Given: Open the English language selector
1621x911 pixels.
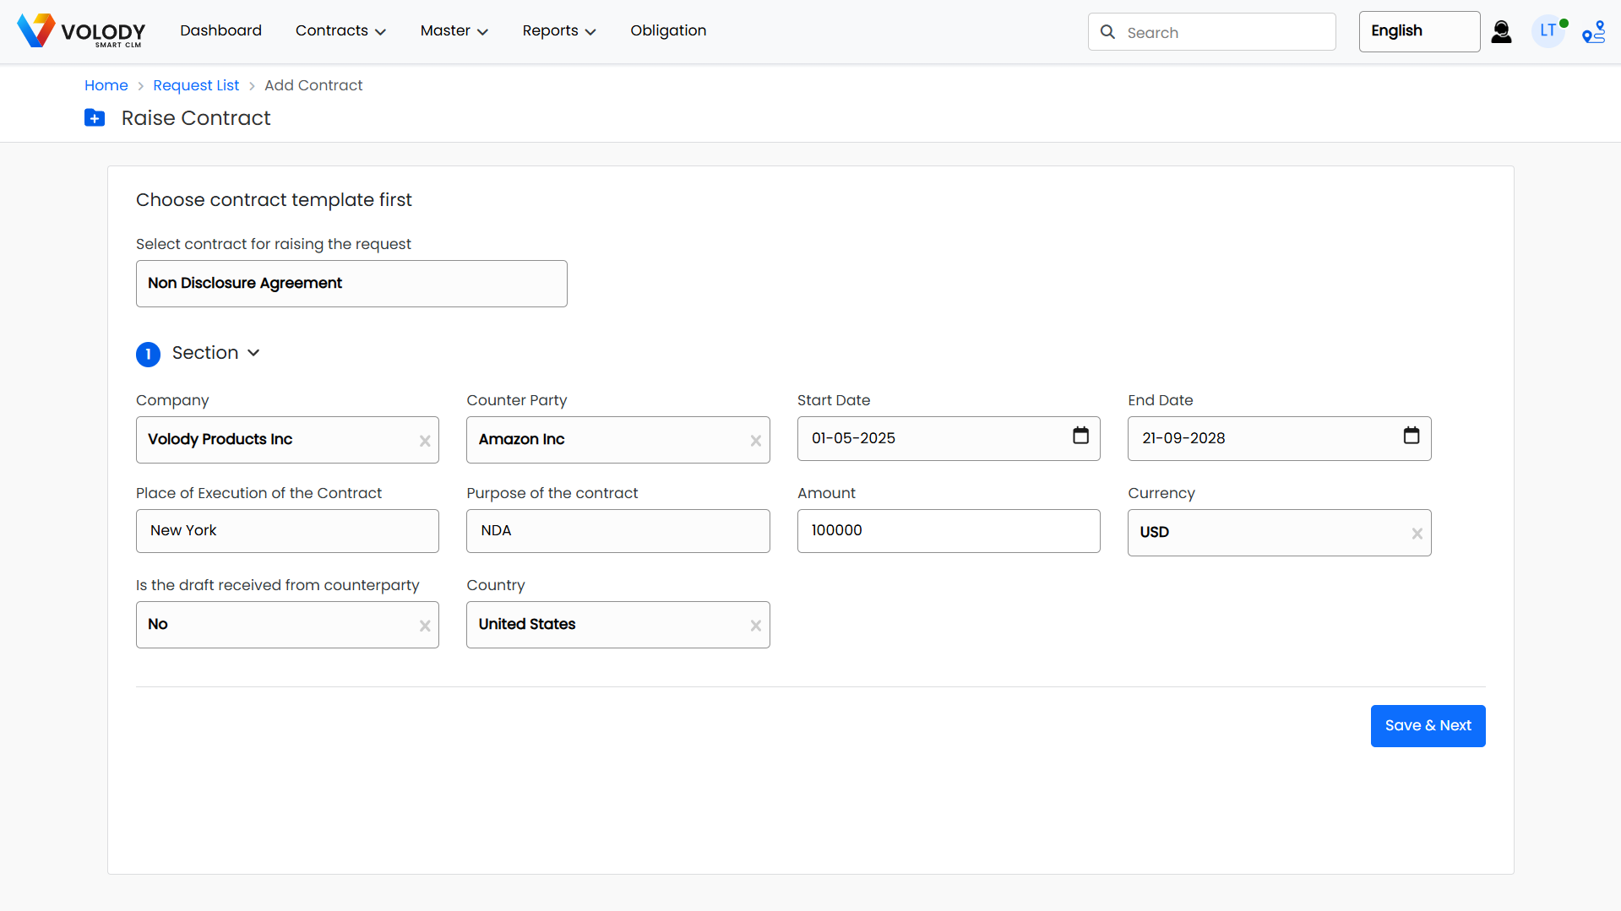Looking at the screenshot, I should click(1419, 31).
